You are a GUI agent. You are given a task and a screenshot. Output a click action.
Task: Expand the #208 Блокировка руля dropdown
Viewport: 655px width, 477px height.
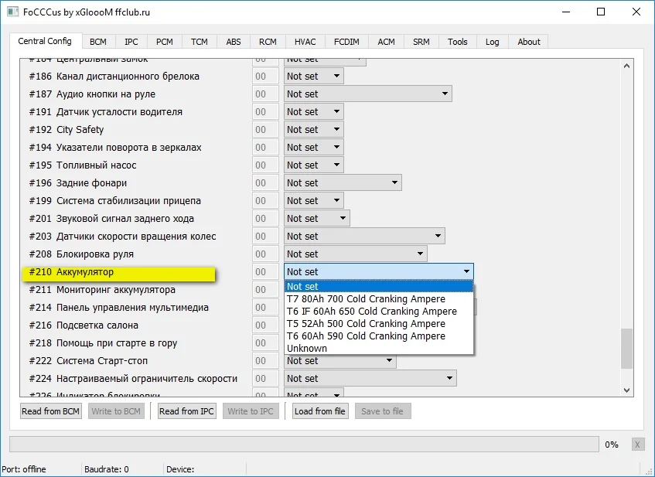pos(355,254)
